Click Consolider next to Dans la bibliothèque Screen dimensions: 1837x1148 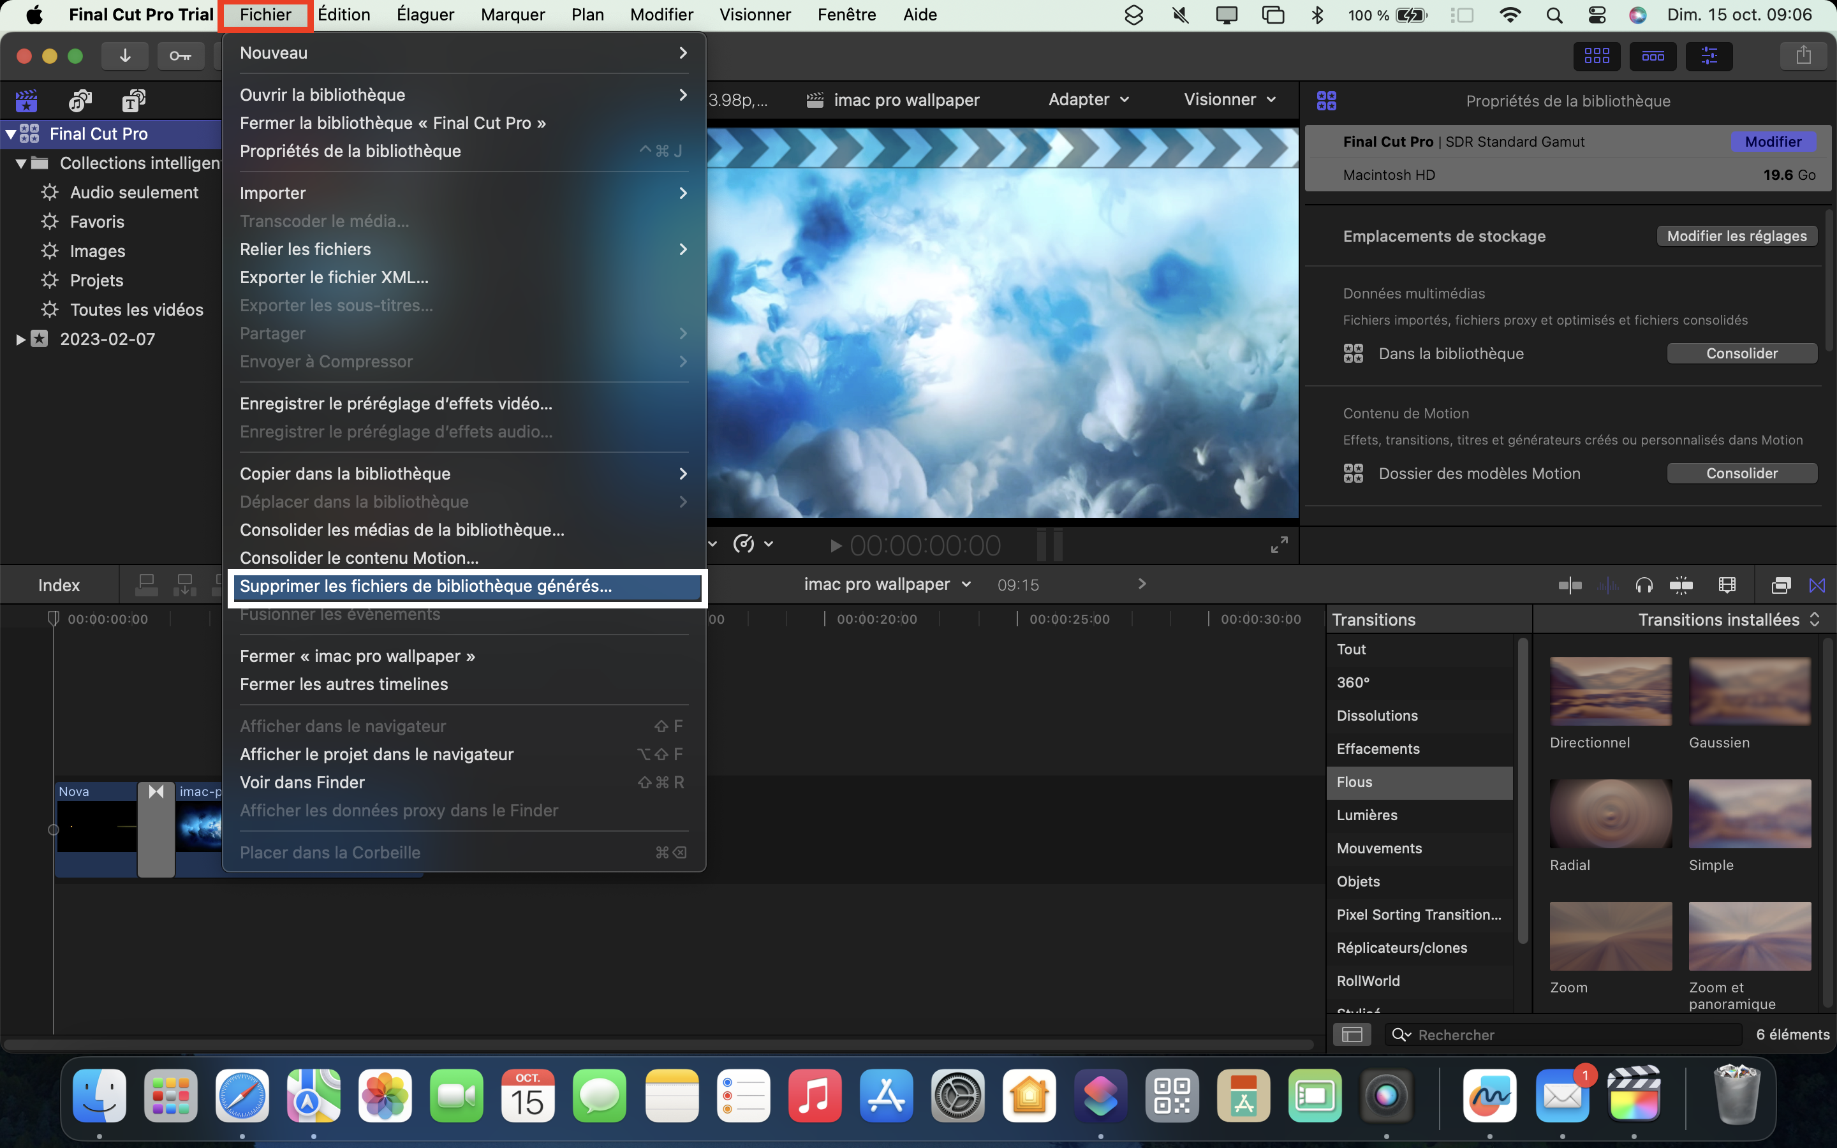(x=1741, y=353)
